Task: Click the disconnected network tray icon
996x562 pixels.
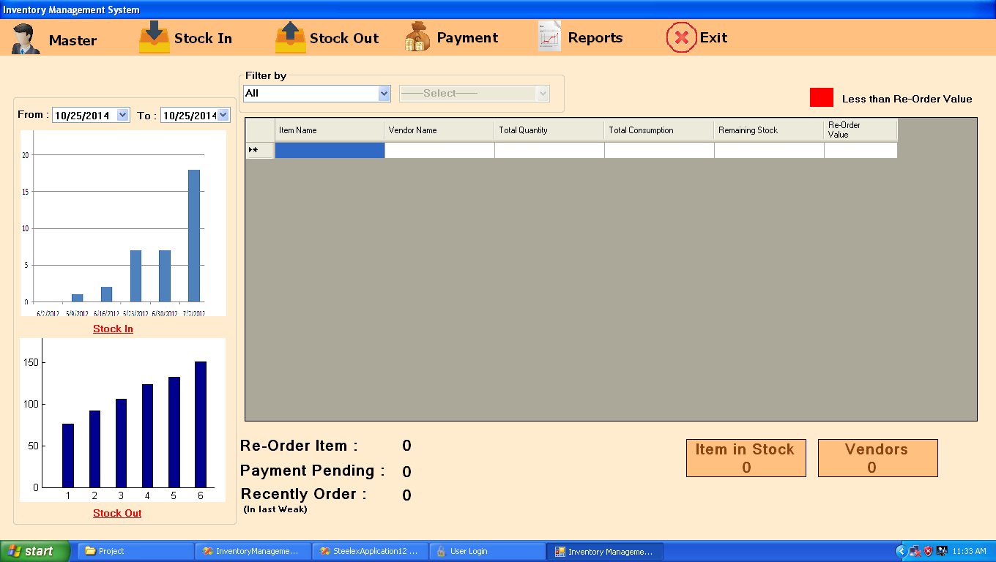Action: point(915,551)
